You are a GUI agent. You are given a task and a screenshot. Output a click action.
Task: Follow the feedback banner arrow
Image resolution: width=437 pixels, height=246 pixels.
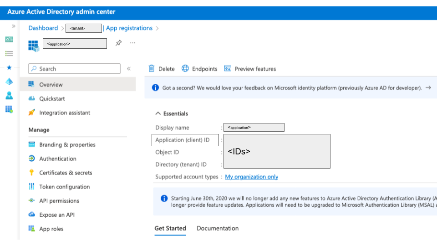tap(428, 87)
